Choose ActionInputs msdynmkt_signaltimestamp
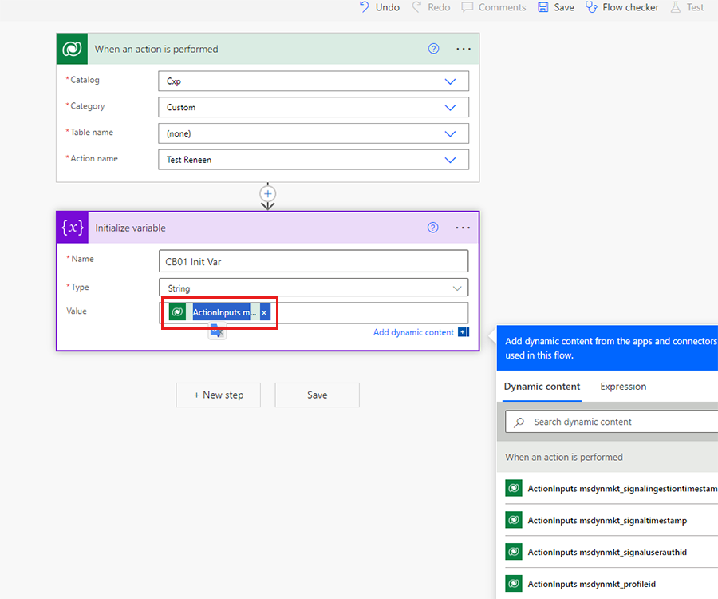Viewport: 718px width, 599px height. [x=611, y=520]
